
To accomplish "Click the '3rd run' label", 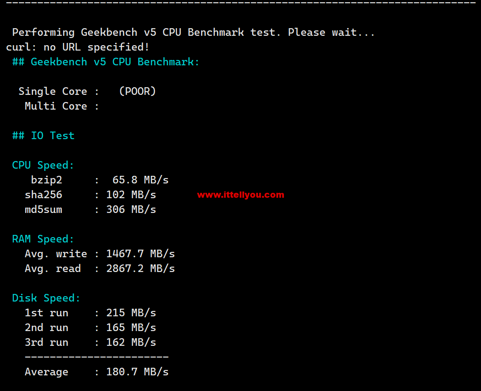I will click(46, 343).
